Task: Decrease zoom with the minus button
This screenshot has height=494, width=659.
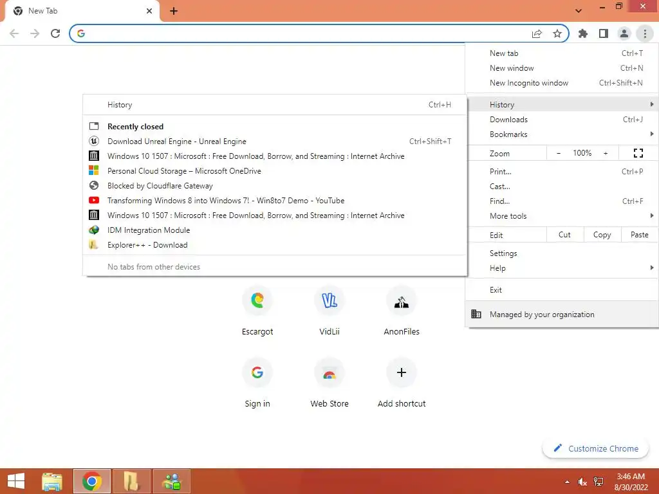Action: [559, 153]
